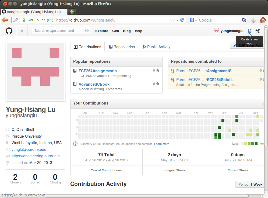Bookmark this page with star icon

pyautogui.click(x=172, y=20)
